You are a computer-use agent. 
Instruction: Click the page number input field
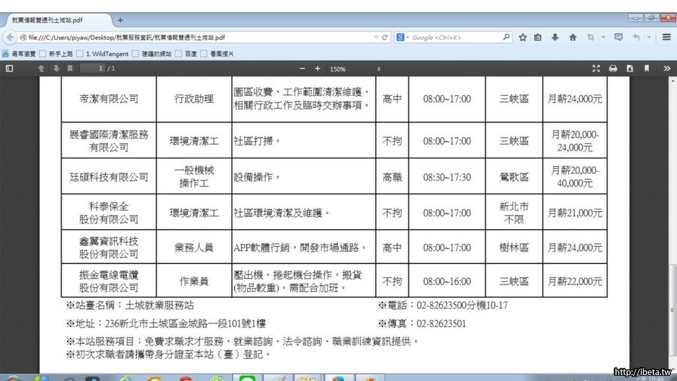[93, 68]
